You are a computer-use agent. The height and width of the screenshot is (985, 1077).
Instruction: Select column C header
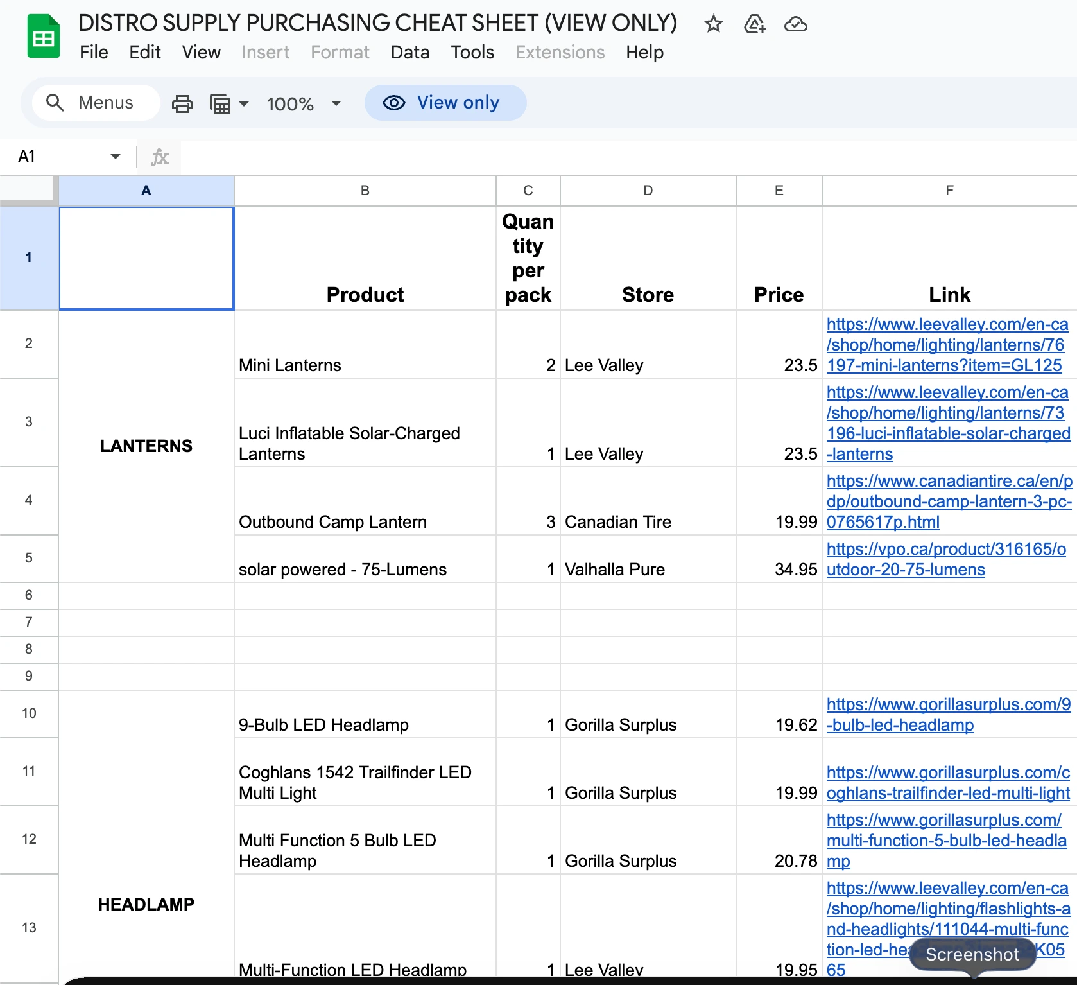[528, 191]
